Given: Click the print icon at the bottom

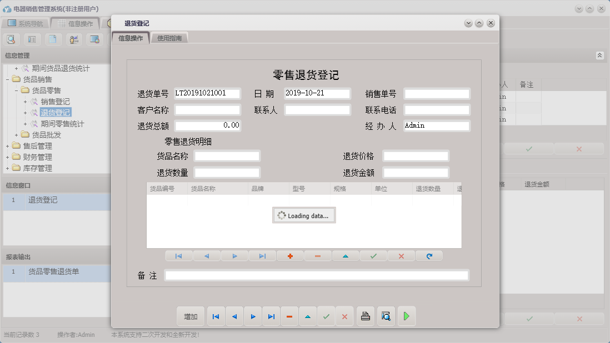Looking at the screenshot, I should pos(365,316).
